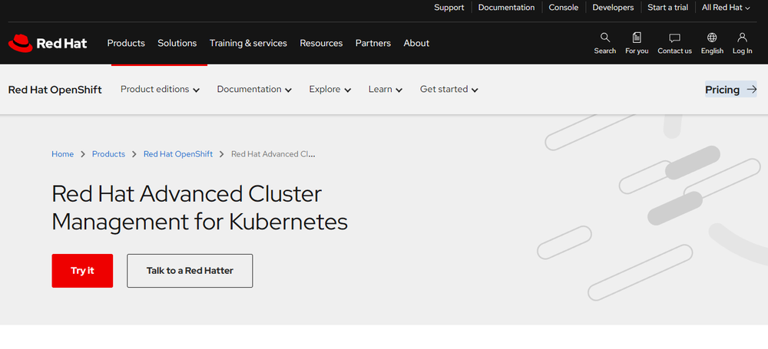Image resolution: width=768 pixels, height=349 pixels.
Task: Click the red Try it button
Action: click(x=82, y=271)
